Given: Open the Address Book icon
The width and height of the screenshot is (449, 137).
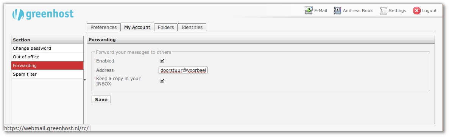Looking at the screenshot, I should click(x=337, y=11).
